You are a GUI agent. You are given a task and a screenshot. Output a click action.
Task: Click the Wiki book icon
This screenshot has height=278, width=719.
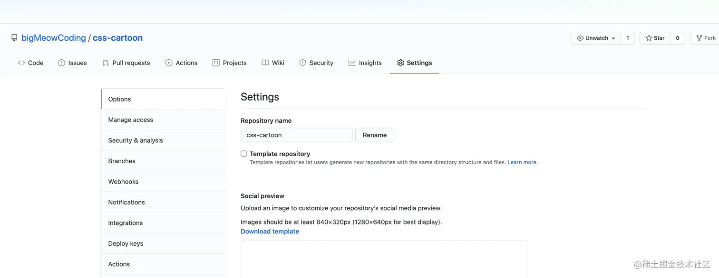pyautogui.click(x=265, y=63)
